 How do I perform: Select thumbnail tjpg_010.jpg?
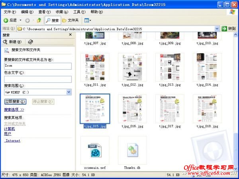point(207,35)
